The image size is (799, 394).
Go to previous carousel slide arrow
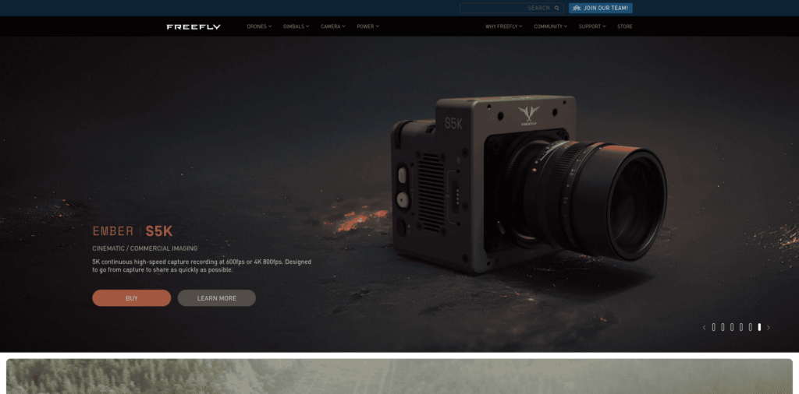tap(705, 327)
